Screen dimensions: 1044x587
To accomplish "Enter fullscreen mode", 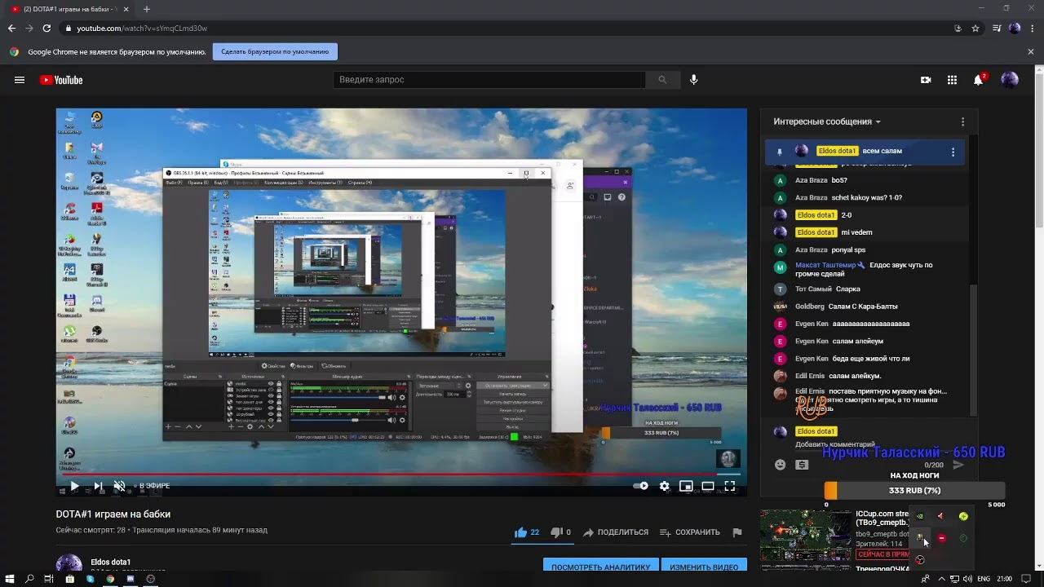I will 730,486.
